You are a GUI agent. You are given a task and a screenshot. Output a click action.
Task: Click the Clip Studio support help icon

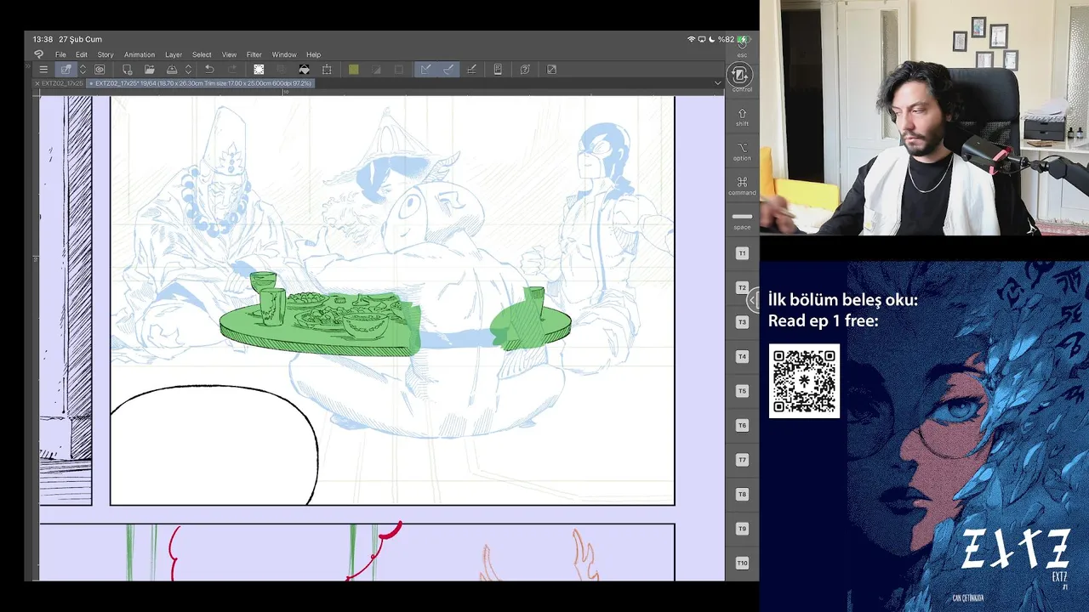(525, 69)
